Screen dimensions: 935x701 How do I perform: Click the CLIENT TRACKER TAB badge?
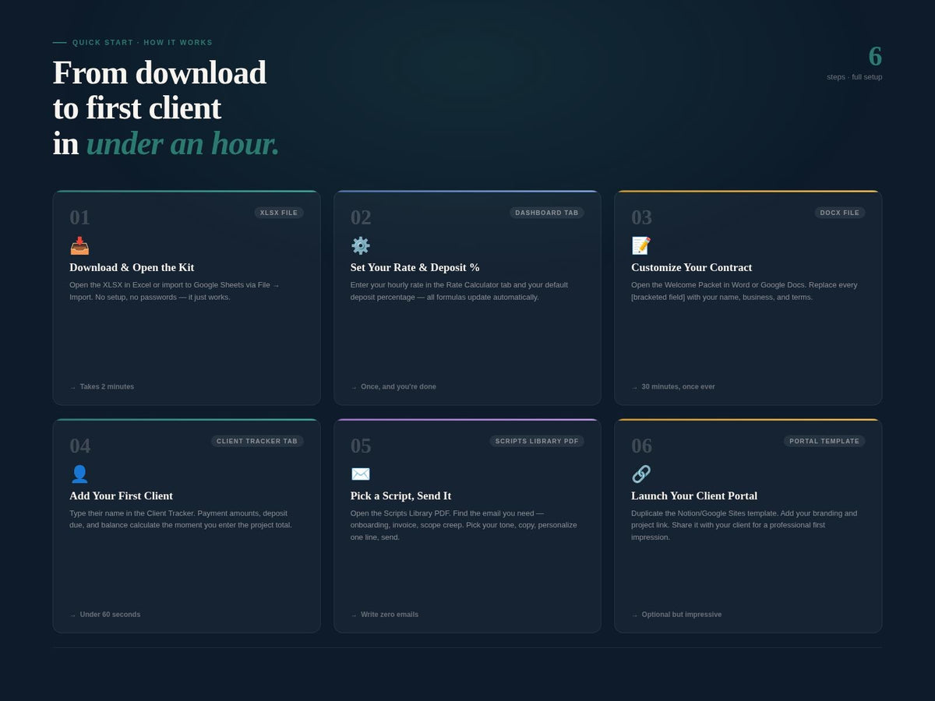pos(257,441)
